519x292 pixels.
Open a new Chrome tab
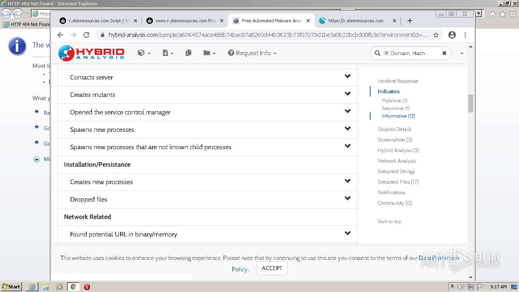[410, 21]
